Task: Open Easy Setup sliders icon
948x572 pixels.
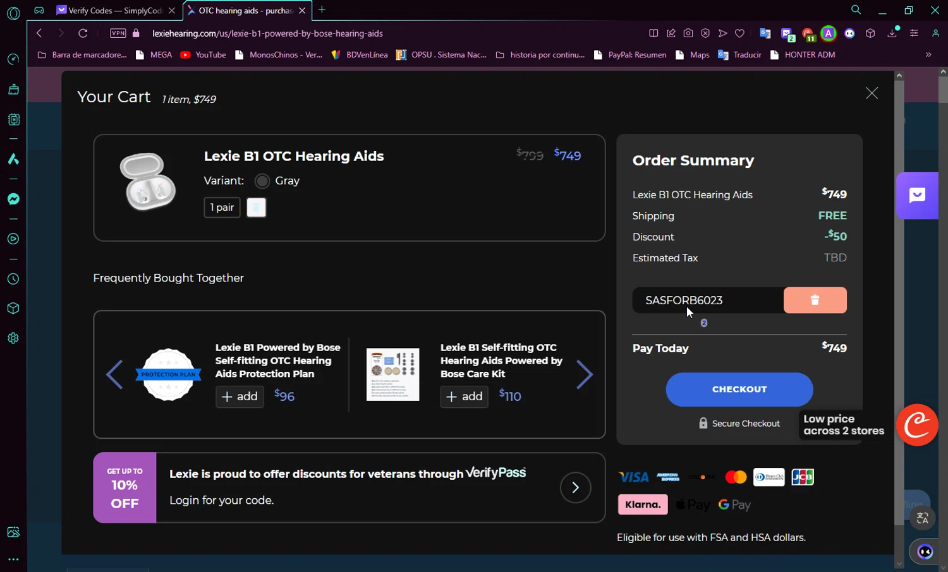Action: pyautogui.click(x=914, y=33)
